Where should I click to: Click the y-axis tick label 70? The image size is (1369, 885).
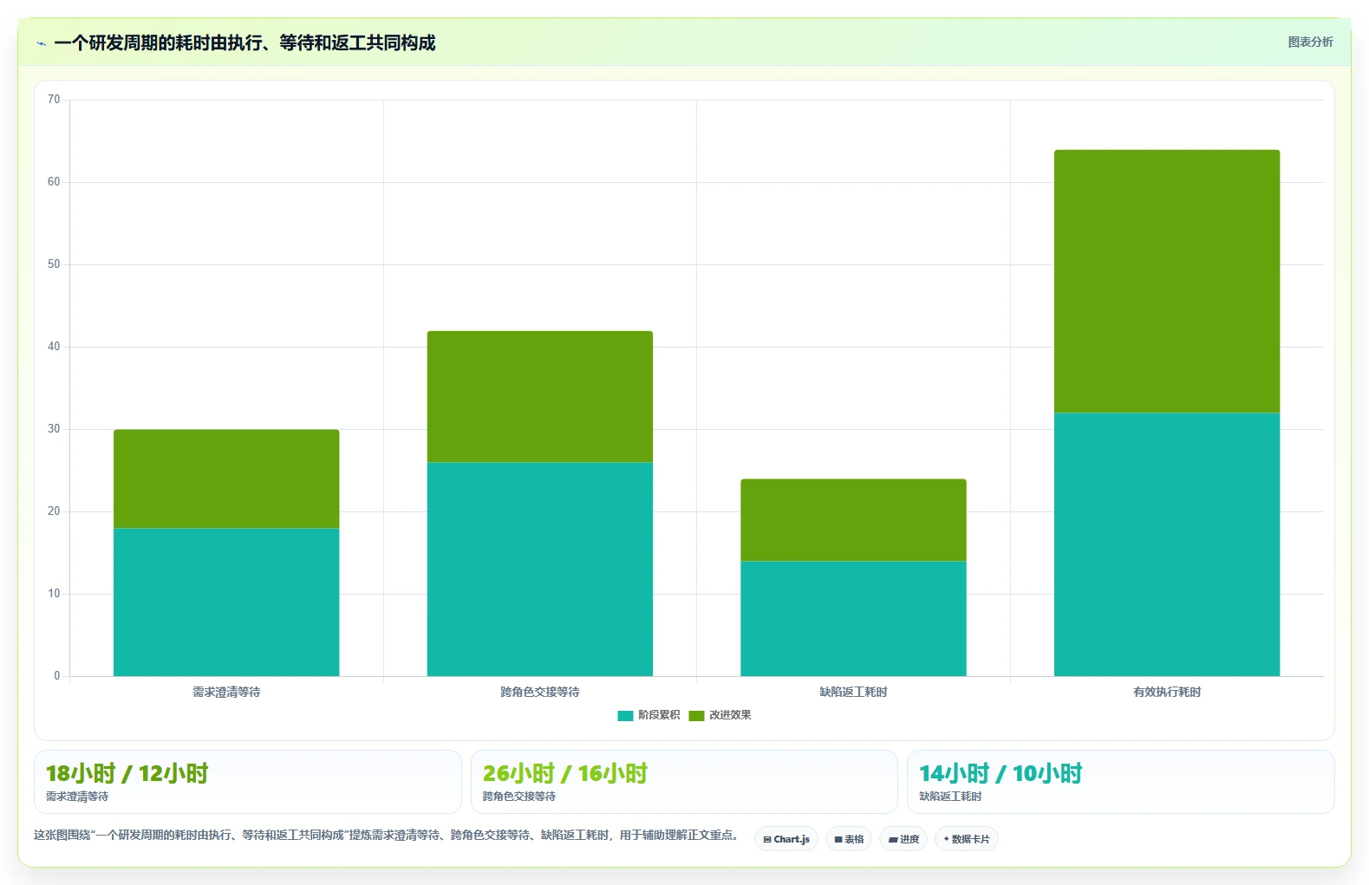tap(54, 100)
